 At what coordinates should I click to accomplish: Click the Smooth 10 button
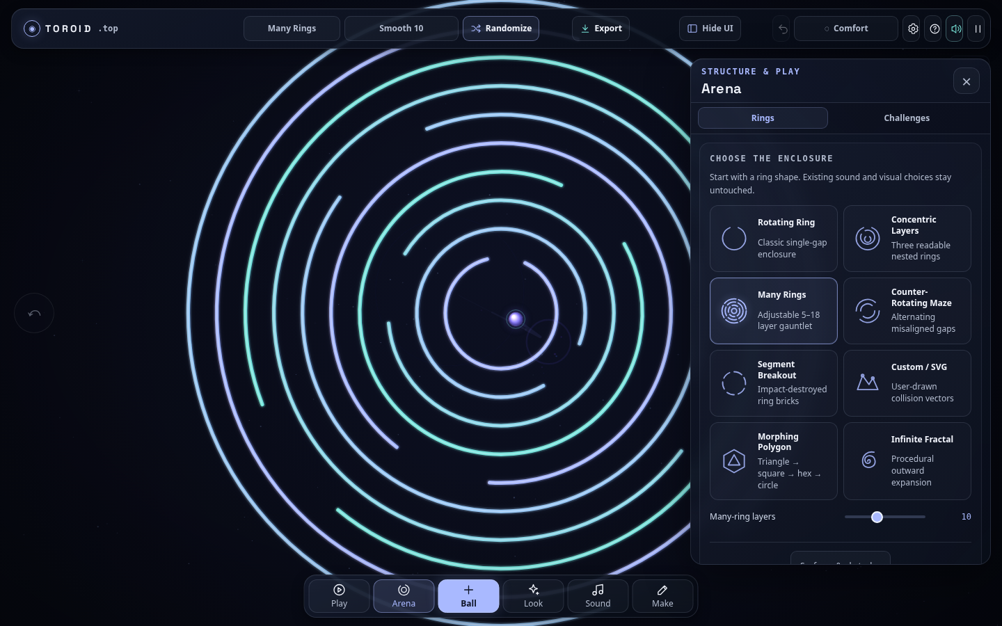(x=401, y=29)
